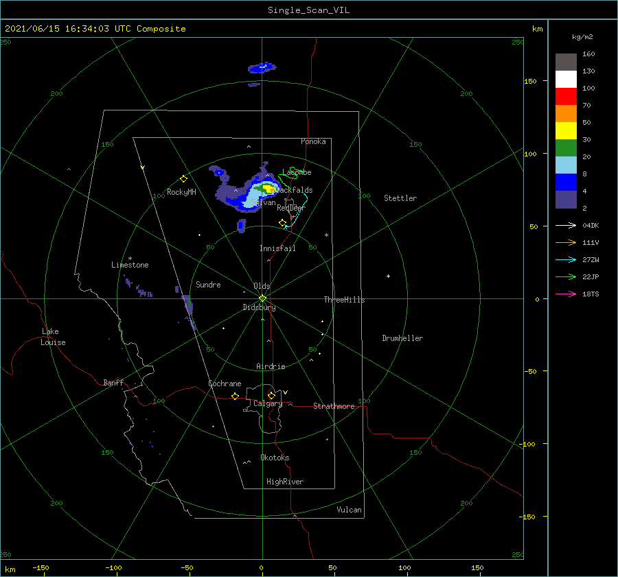Click the Okotoks label
Screen dimensions: 618x577
coord(275,458)
